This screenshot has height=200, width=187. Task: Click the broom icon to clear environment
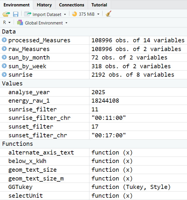coord(108,14)
